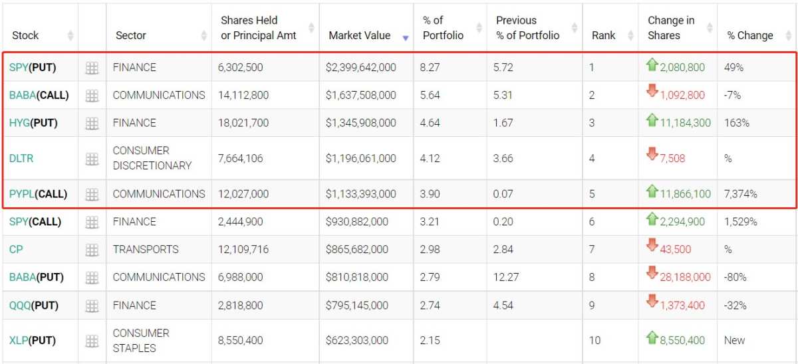Open grid icon in XLP(PUT) row

pyautogui.click(x=92, y=341)
